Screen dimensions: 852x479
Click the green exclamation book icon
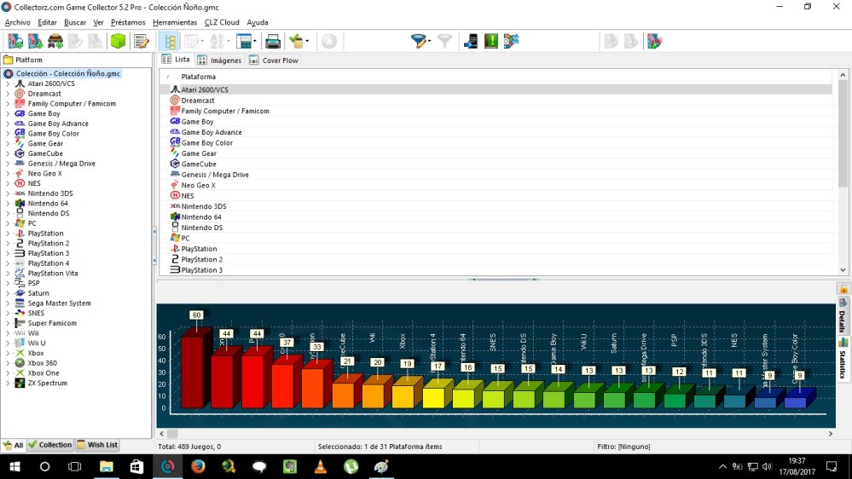click(x=491, y=41)
